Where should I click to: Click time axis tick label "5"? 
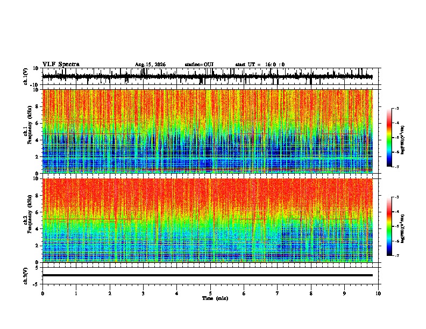tap(210, 294)
